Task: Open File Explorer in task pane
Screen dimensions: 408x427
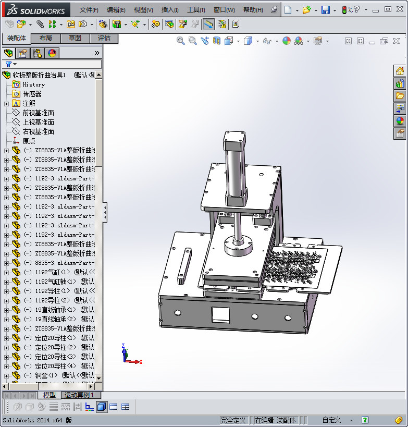Action: click(x=400, y=96)
